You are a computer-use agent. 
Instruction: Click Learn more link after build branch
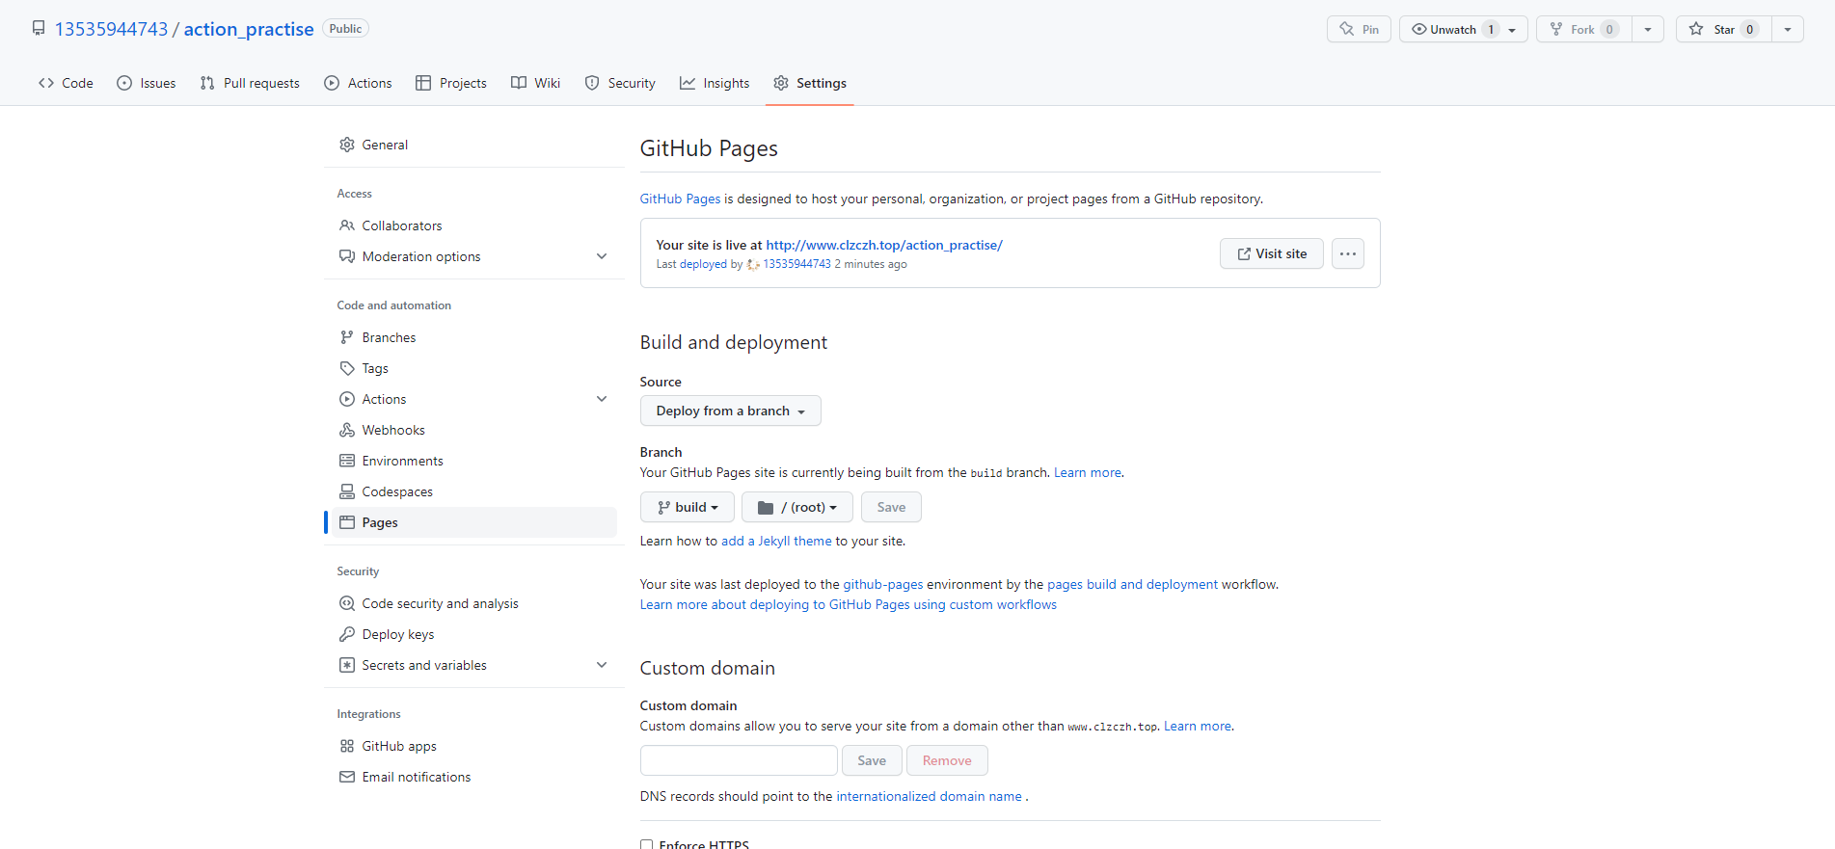click(x=1088, y=472)
